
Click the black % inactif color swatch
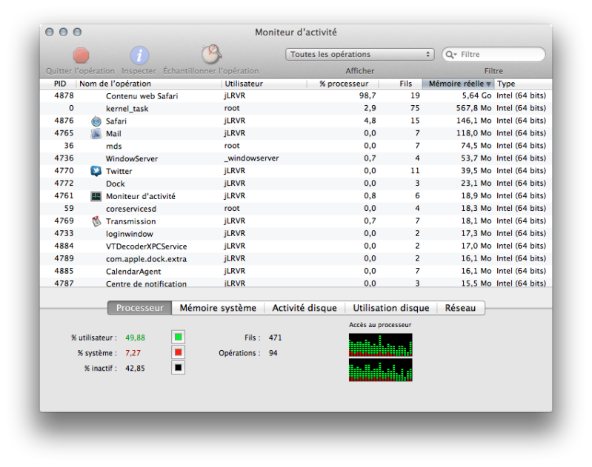click(179, 367)
